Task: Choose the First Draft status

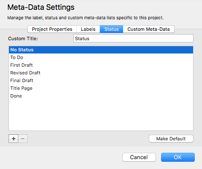Action: point(101,65)
